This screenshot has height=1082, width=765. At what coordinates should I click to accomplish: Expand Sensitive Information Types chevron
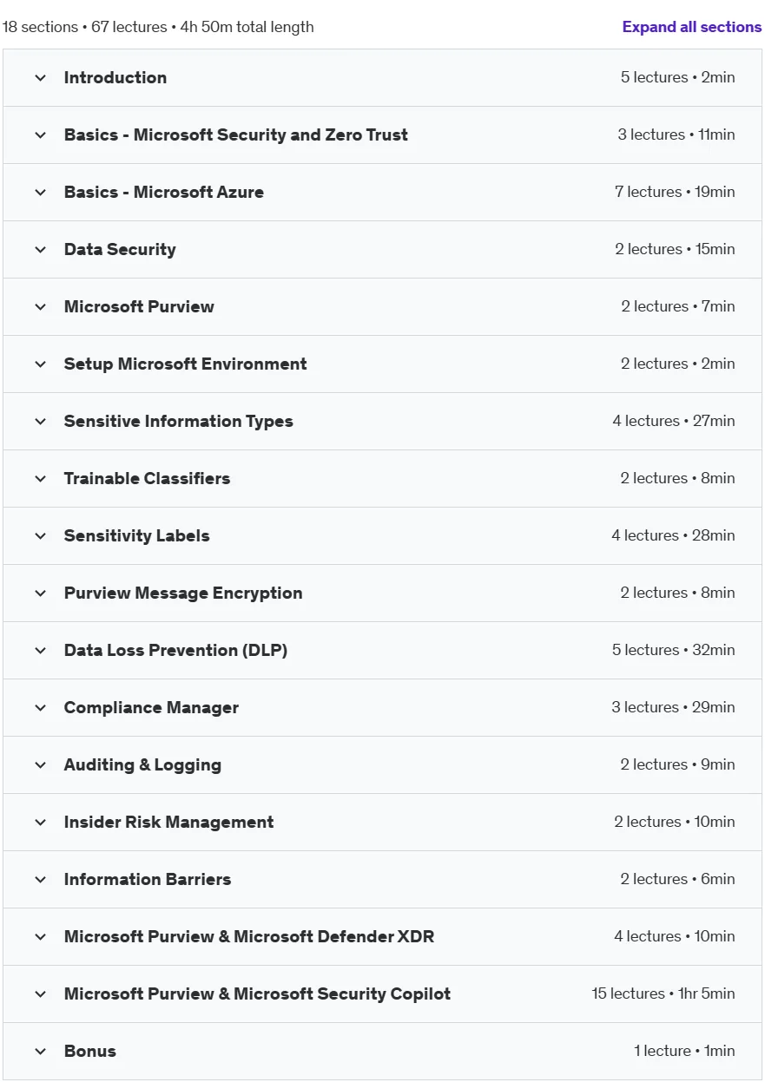[x=40, y=422]
